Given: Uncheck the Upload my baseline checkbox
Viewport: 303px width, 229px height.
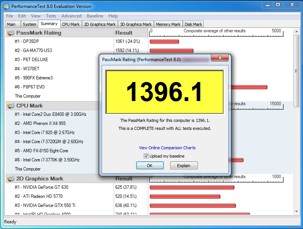Looking at the screenshot, I should tap(146, 156).
